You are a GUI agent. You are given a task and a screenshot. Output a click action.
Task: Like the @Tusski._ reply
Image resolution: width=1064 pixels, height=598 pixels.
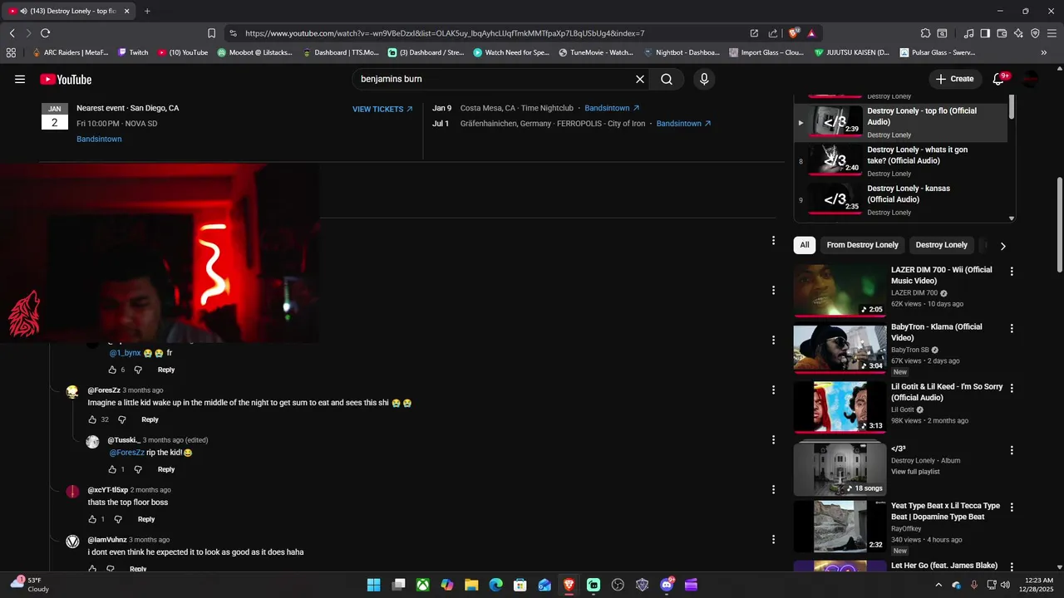[112, 469]
